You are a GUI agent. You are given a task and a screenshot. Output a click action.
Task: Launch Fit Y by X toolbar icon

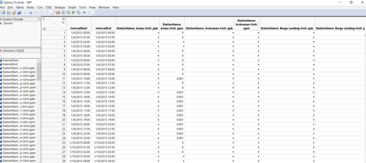click(79, 12)
